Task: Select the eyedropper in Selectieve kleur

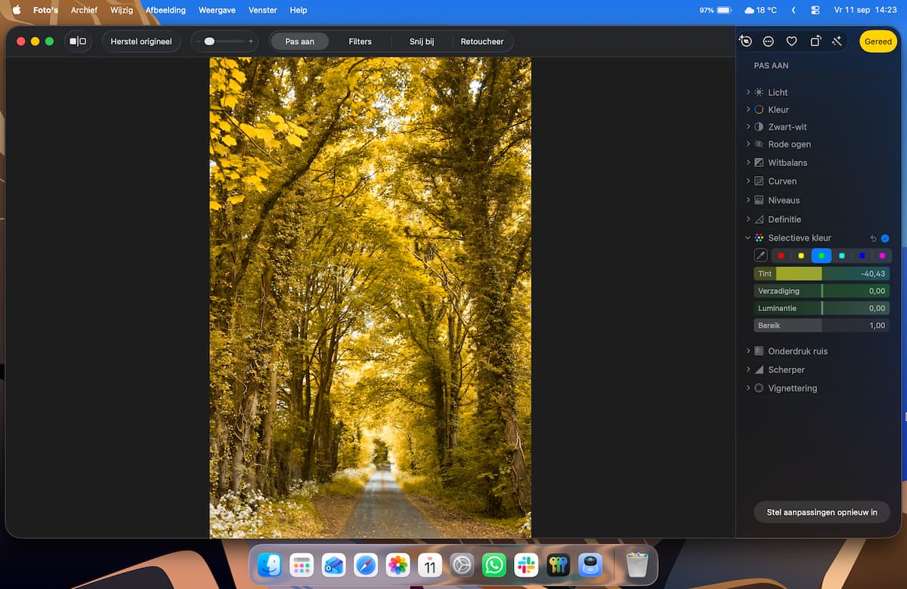Action: pyautogui.click(x=761, y=256)
